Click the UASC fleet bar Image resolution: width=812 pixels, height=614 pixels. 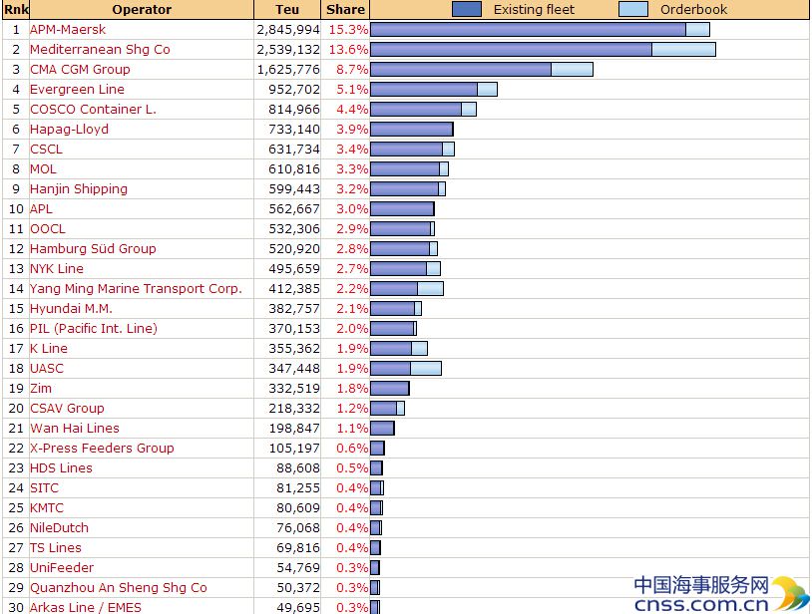coord(406,369)
